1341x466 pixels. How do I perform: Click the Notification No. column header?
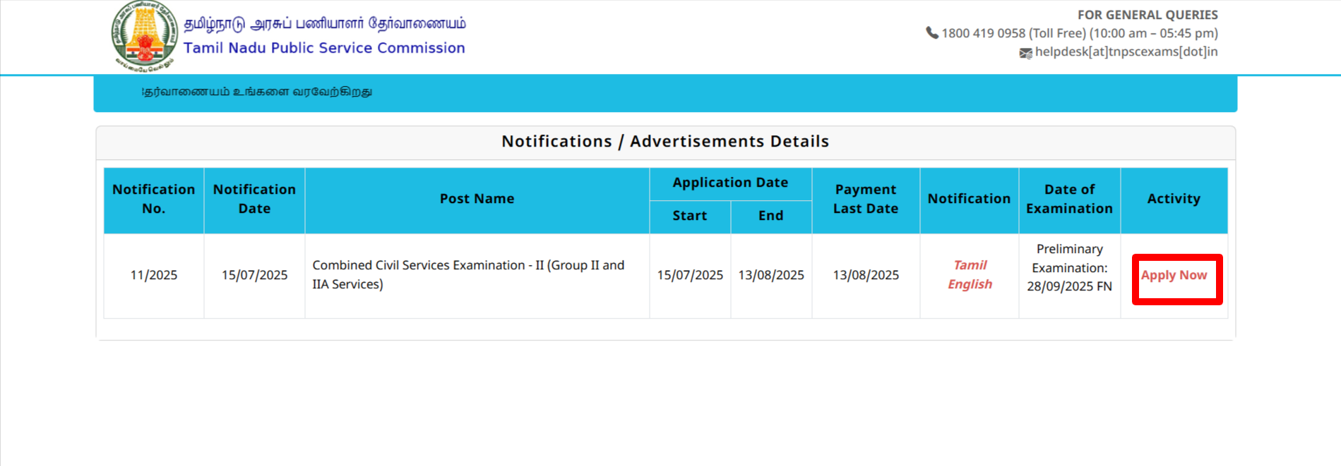(153, 200)
